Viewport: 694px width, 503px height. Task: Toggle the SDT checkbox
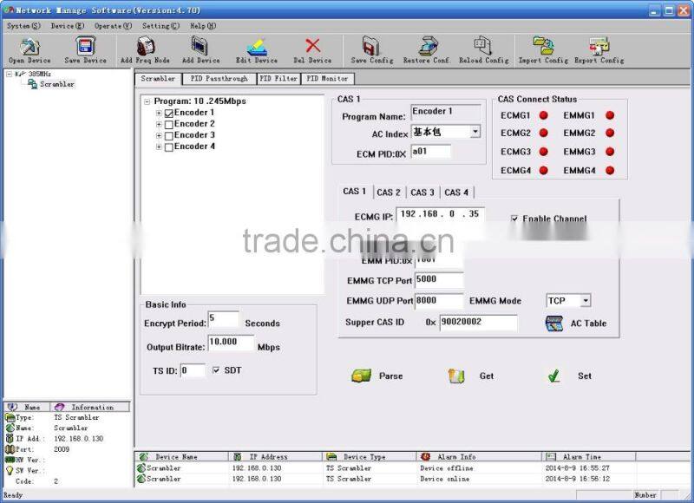coord(216,370)
